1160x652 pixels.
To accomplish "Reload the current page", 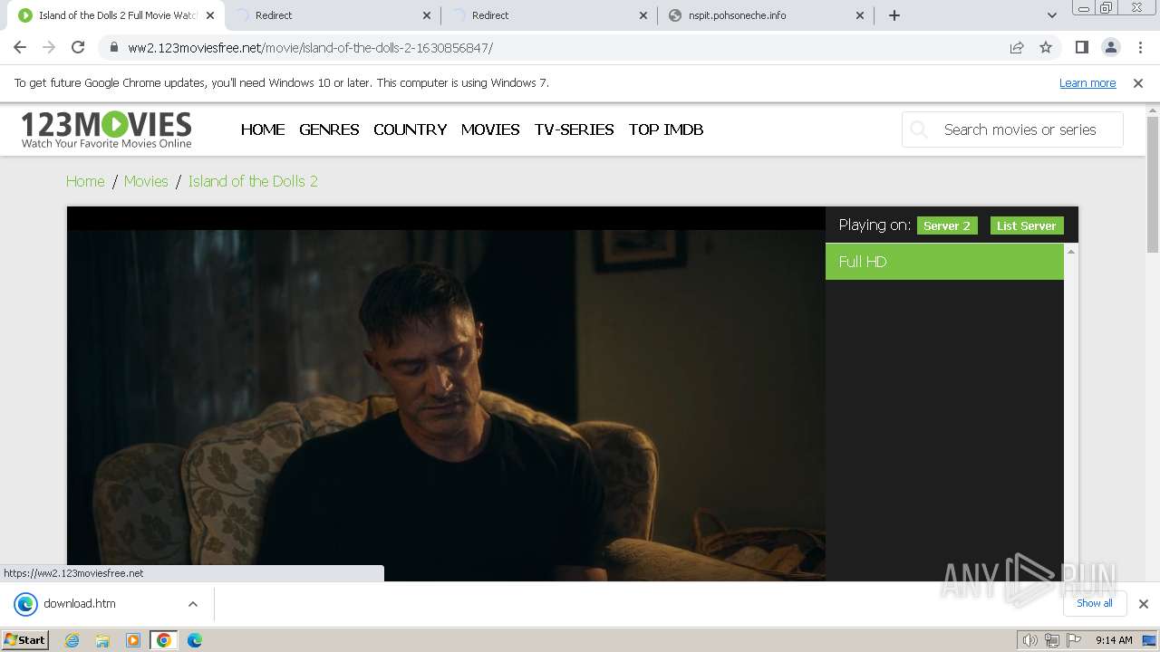I will coord(78,47).
